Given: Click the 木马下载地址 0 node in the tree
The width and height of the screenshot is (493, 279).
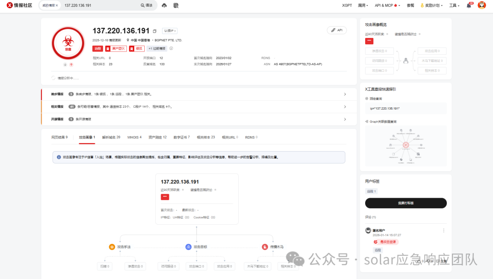Looking at the screenshot, I should click(257, 266).
